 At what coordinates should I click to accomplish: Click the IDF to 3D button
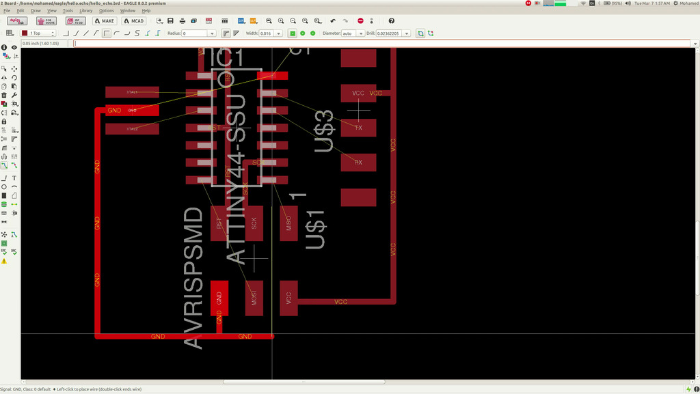coord(75,21)
